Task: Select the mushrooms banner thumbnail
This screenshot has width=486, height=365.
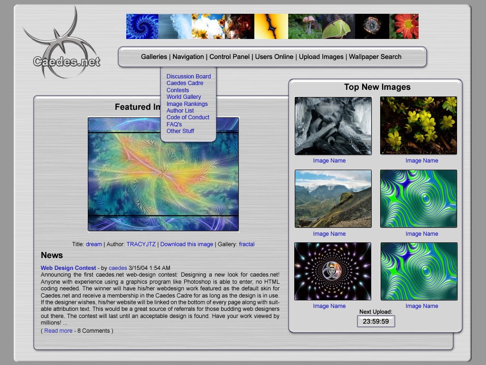Action: point(304,26)
